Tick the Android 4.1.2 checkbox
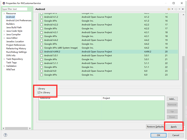Screen dimensions: 187x140 click(42, 17)
